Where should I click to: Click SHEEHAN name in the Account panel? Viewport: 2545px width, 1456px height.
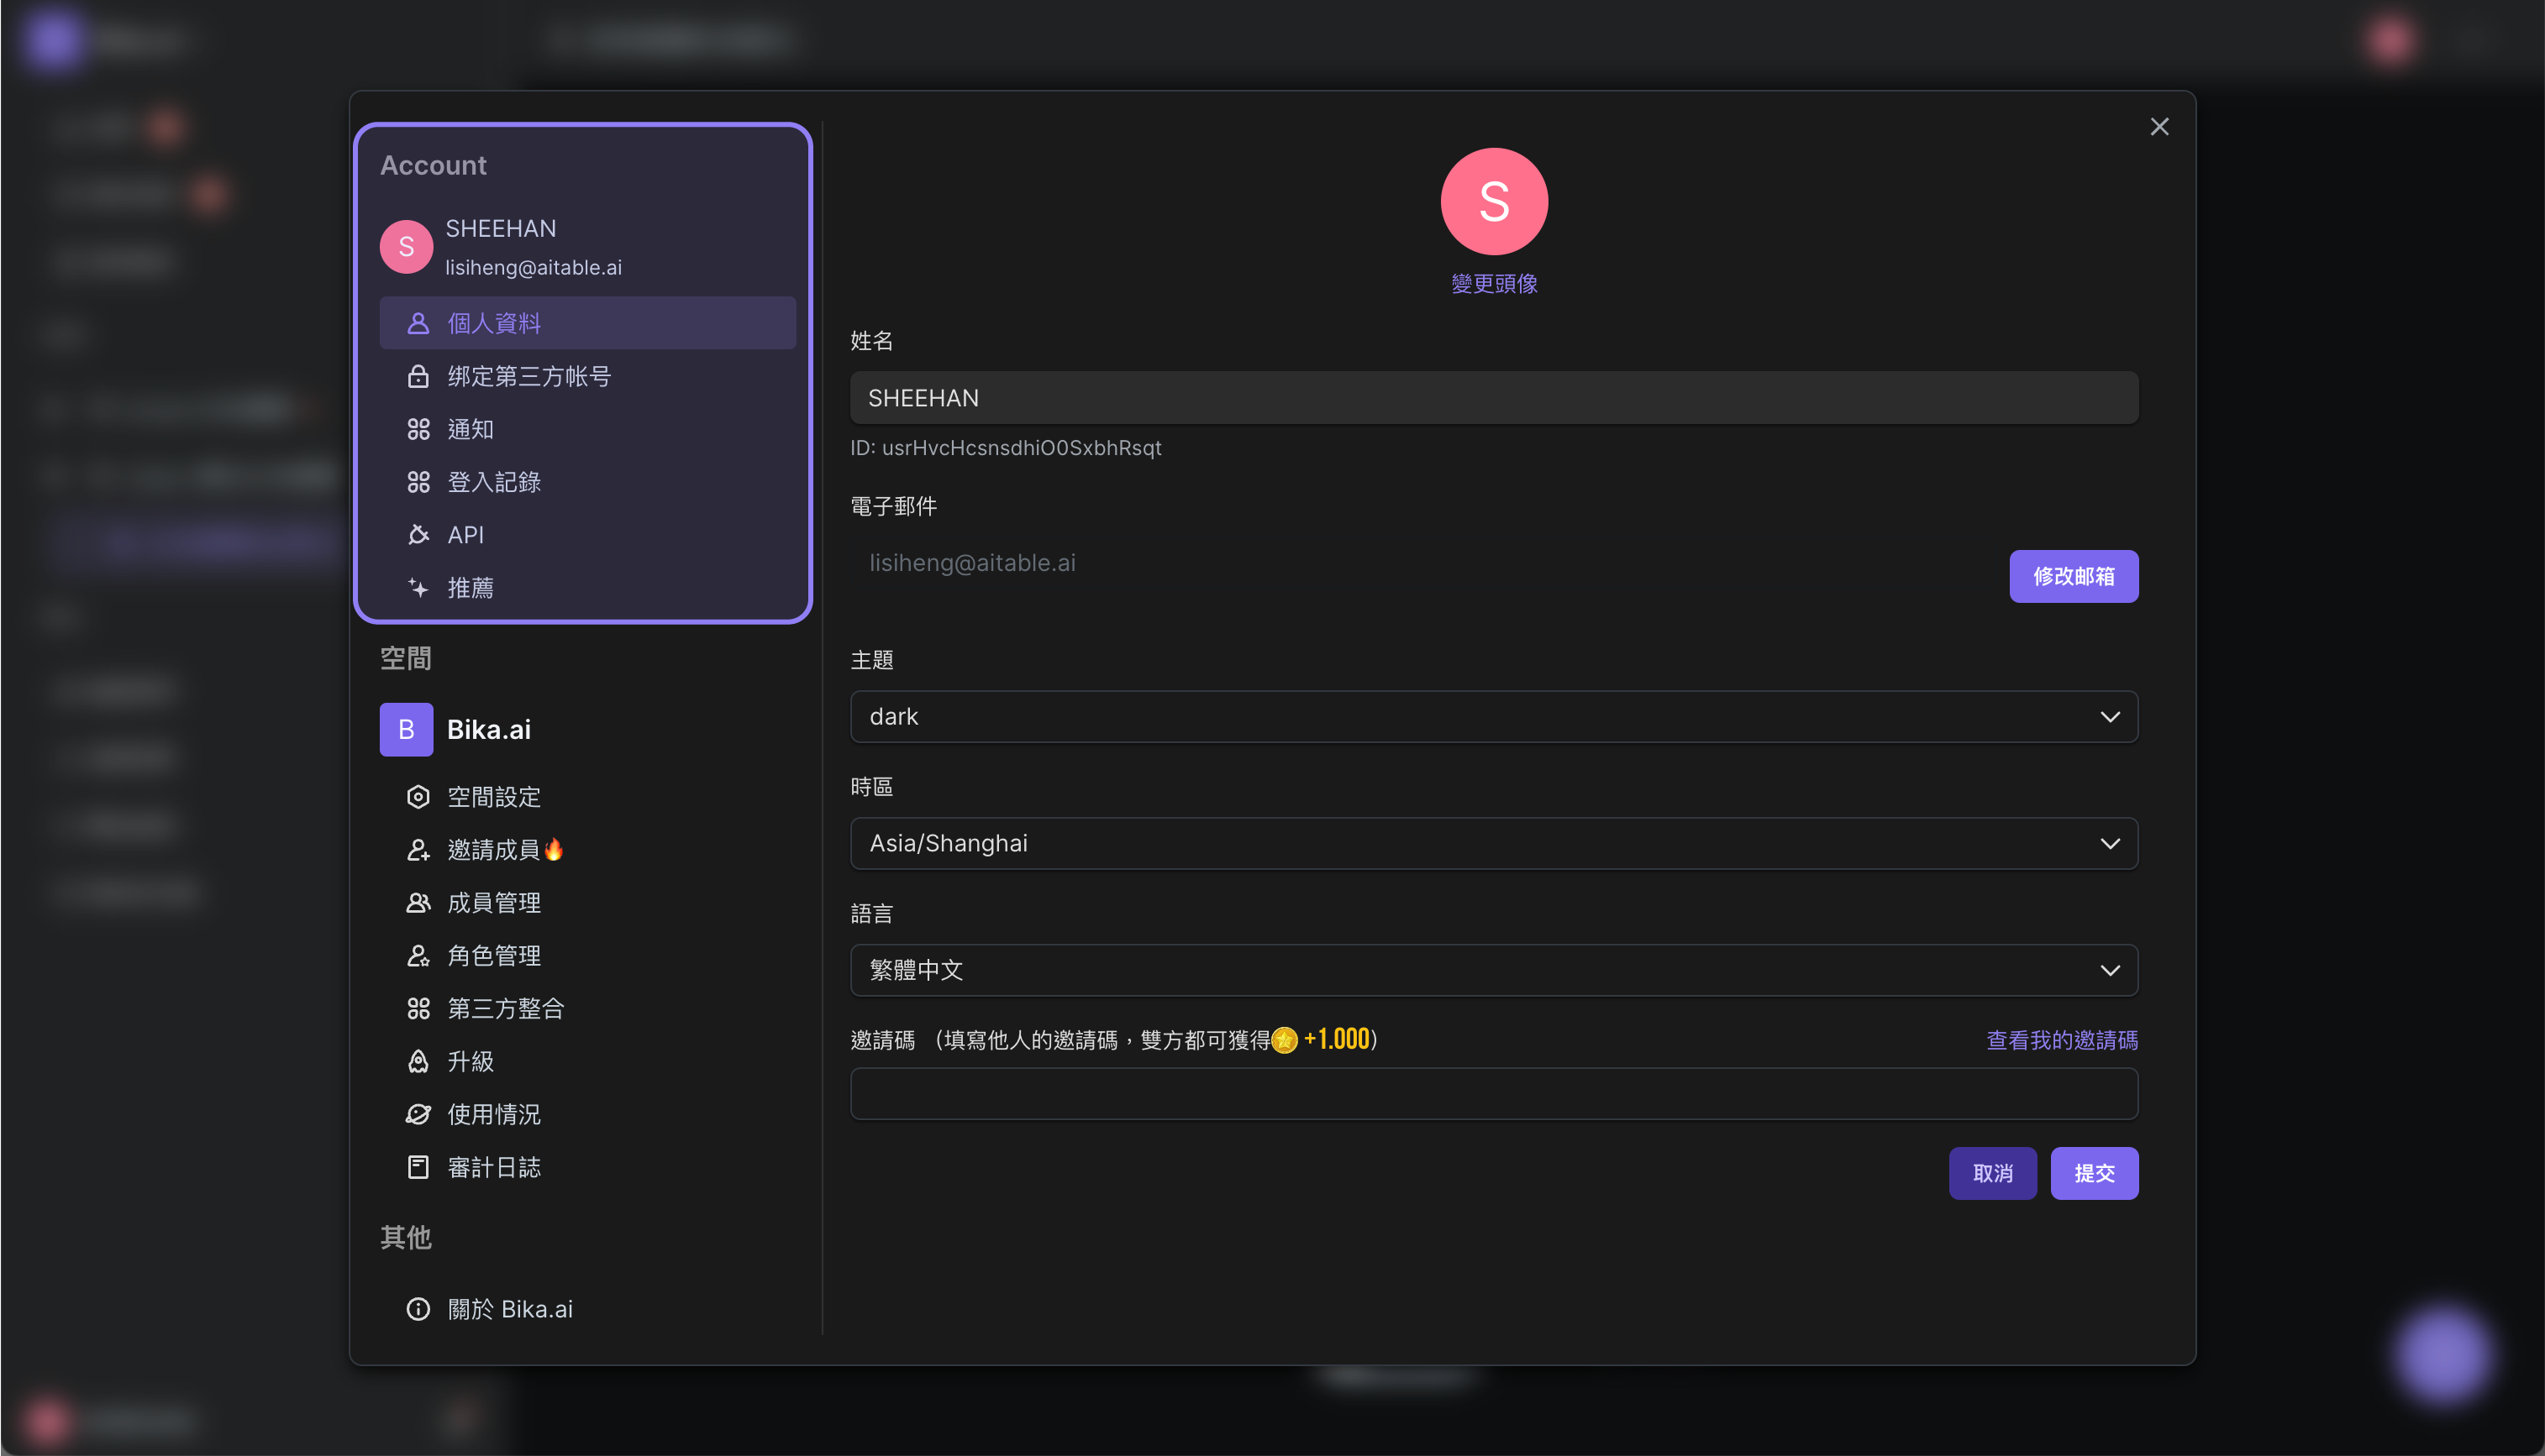(500, 229)
